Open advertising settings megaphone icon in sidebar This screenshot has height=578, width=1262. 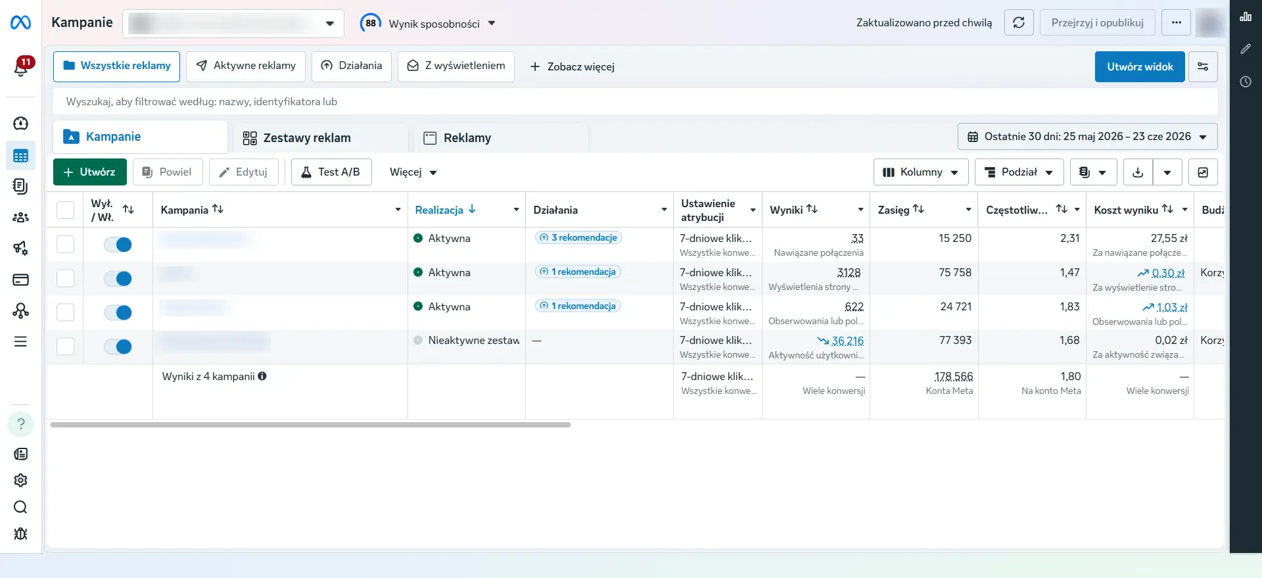point(20,249)
